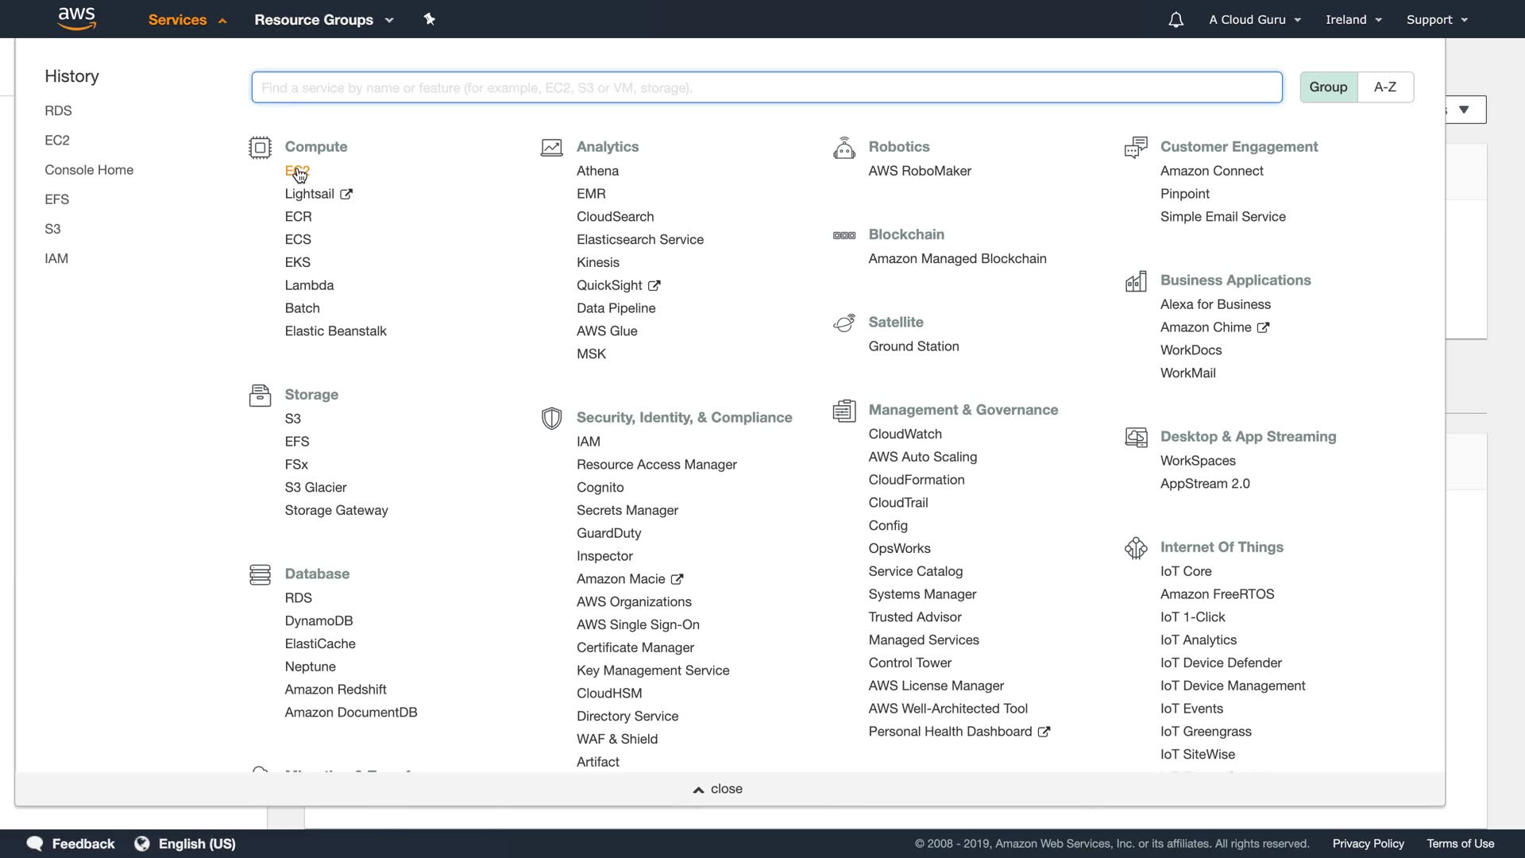
Task: Click the Compute category chip icon
Action: pyautogui.click(x=260, y=148)
